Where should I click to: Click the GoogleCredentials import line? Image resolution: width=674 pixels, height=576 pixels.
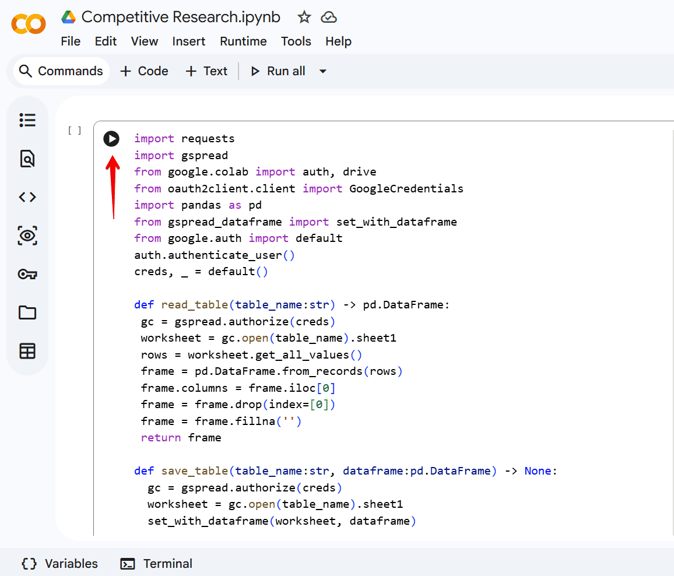coord(299,189)
